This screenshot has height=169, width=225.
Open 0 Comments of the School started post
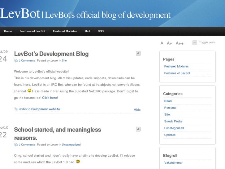point(27,145)
